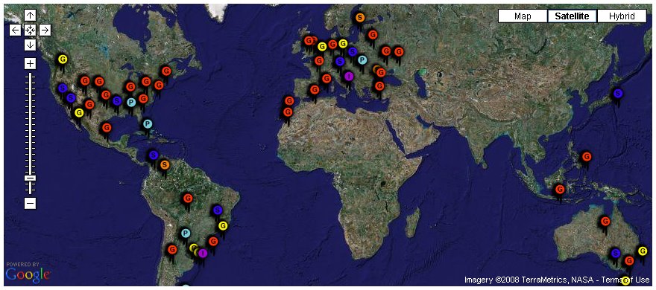Select the blue S marker near Japan
Viewport: 656px width, 290px height.
coord(617,94)
